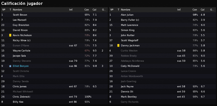Sort right table by Inf. column
217x106 pixels.
pos(179,10)
